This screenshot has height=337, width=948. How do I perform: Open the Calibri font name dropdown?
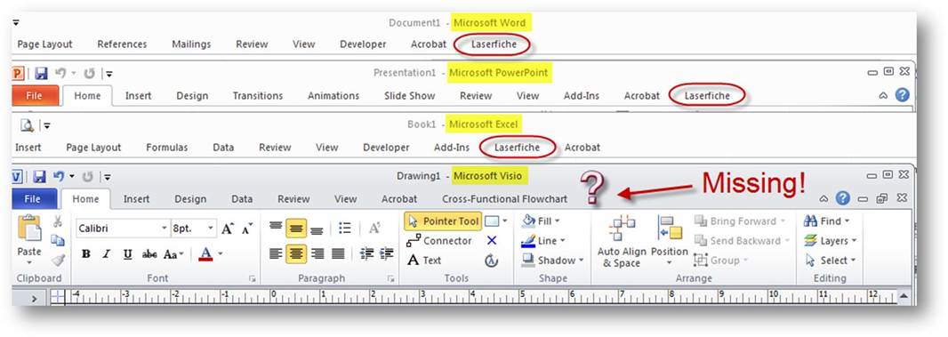click(x=164, y=229)
